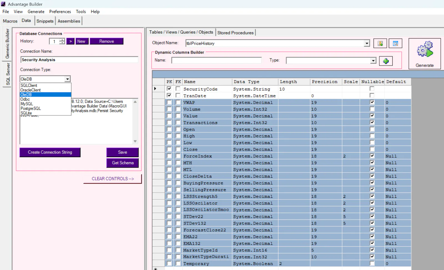Click the preview window icon beside Object Name
This screenshot has width=444, height=270.
[x=395, y=43]
